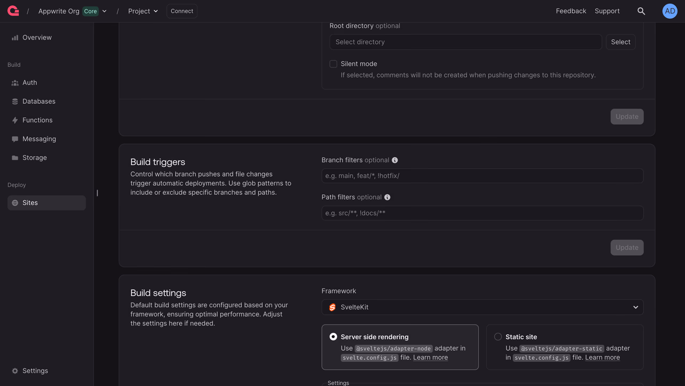Focus the Branch filters input field
Image resolution: width=685 pixels, height=386 pixels.
[482, 176]
